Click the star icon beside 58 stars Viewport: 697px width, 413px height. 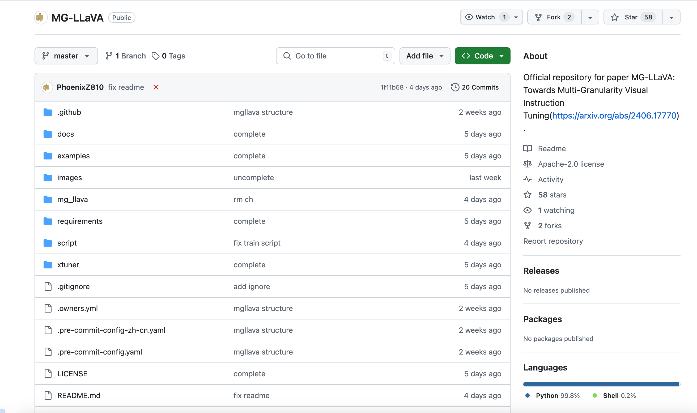click(x=527, y=195)
